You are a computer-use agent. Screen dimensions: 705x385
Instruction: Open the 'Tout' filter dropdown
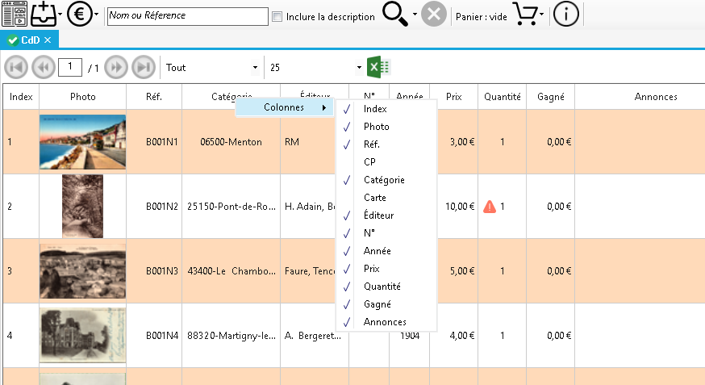coord(213,68)
